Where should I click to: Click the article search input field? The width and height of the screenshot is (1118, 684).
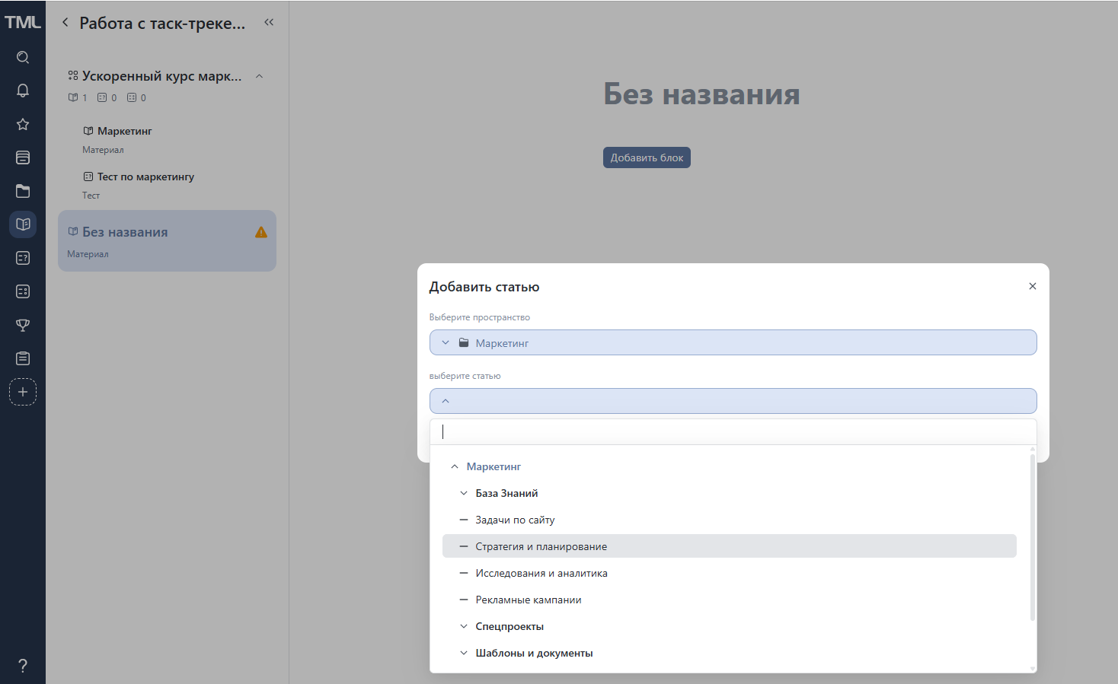pyautogui.click(x=731, y=431)
